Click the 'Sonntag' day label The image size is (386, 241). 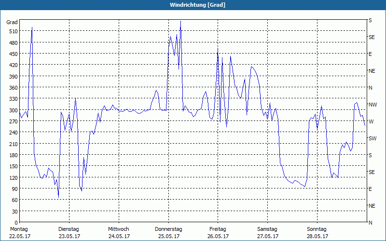click(x=317, y=229)
